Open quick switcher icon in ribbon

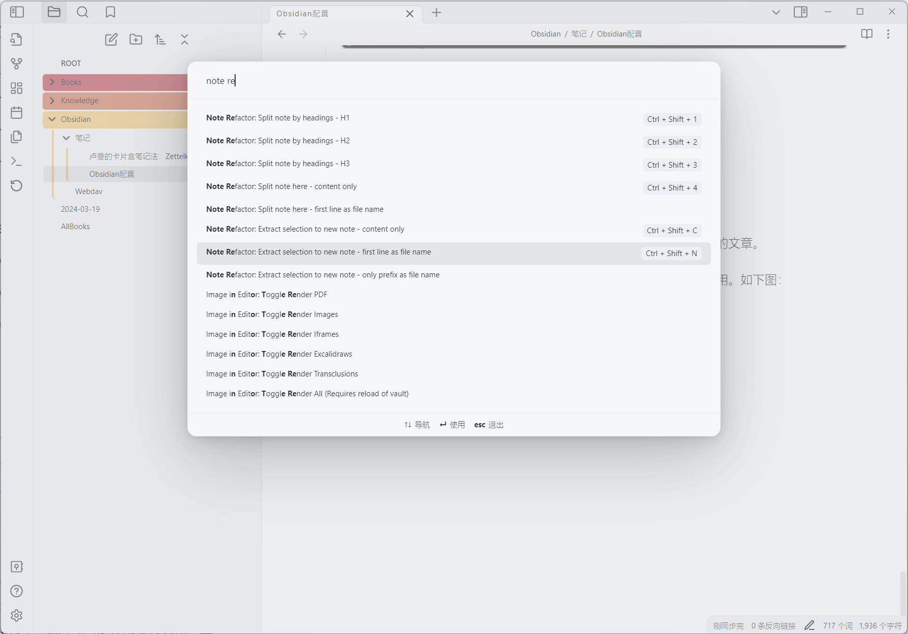[16, 39]
